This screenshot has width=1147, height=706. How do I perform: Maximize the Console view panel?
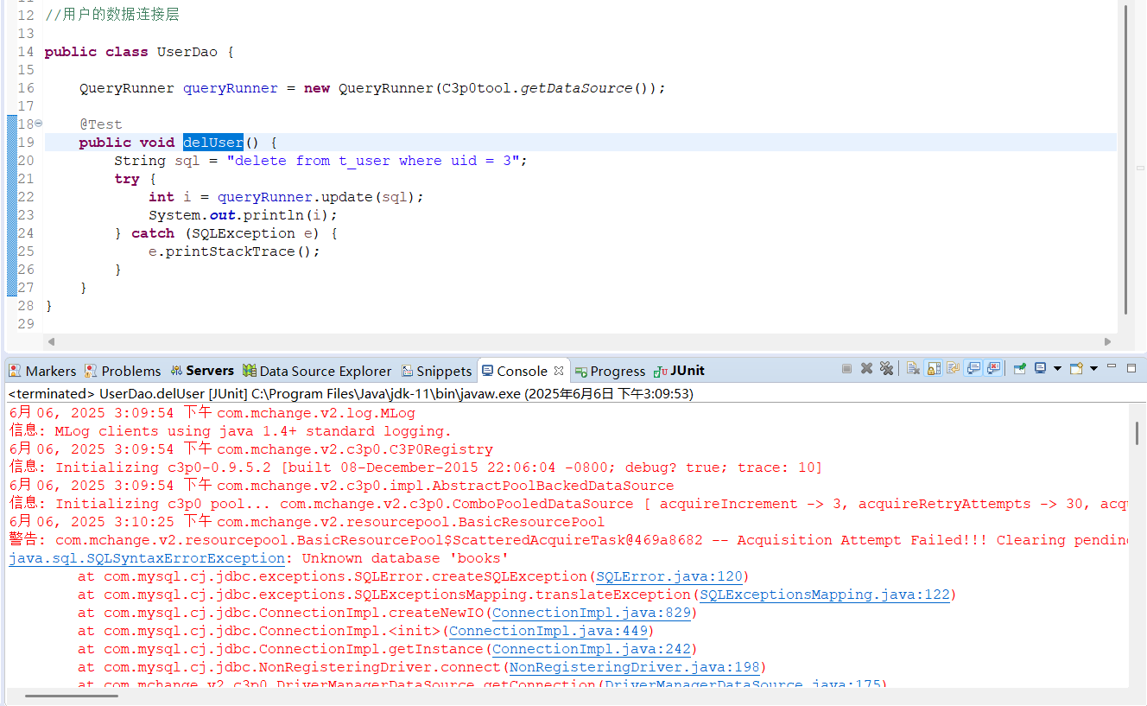pyautogui.click(x=1131, y=368)
